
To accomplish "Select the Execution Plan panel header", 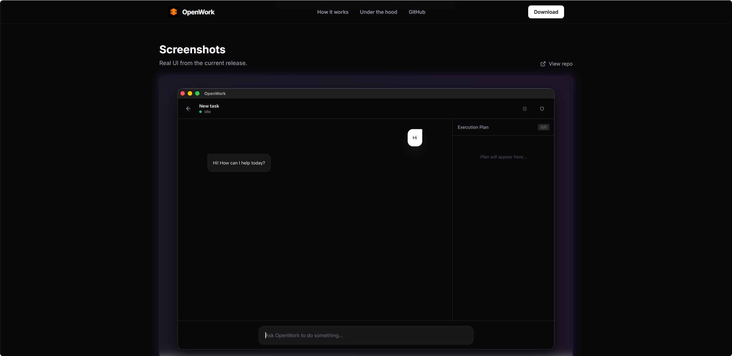I will (503, 127).
